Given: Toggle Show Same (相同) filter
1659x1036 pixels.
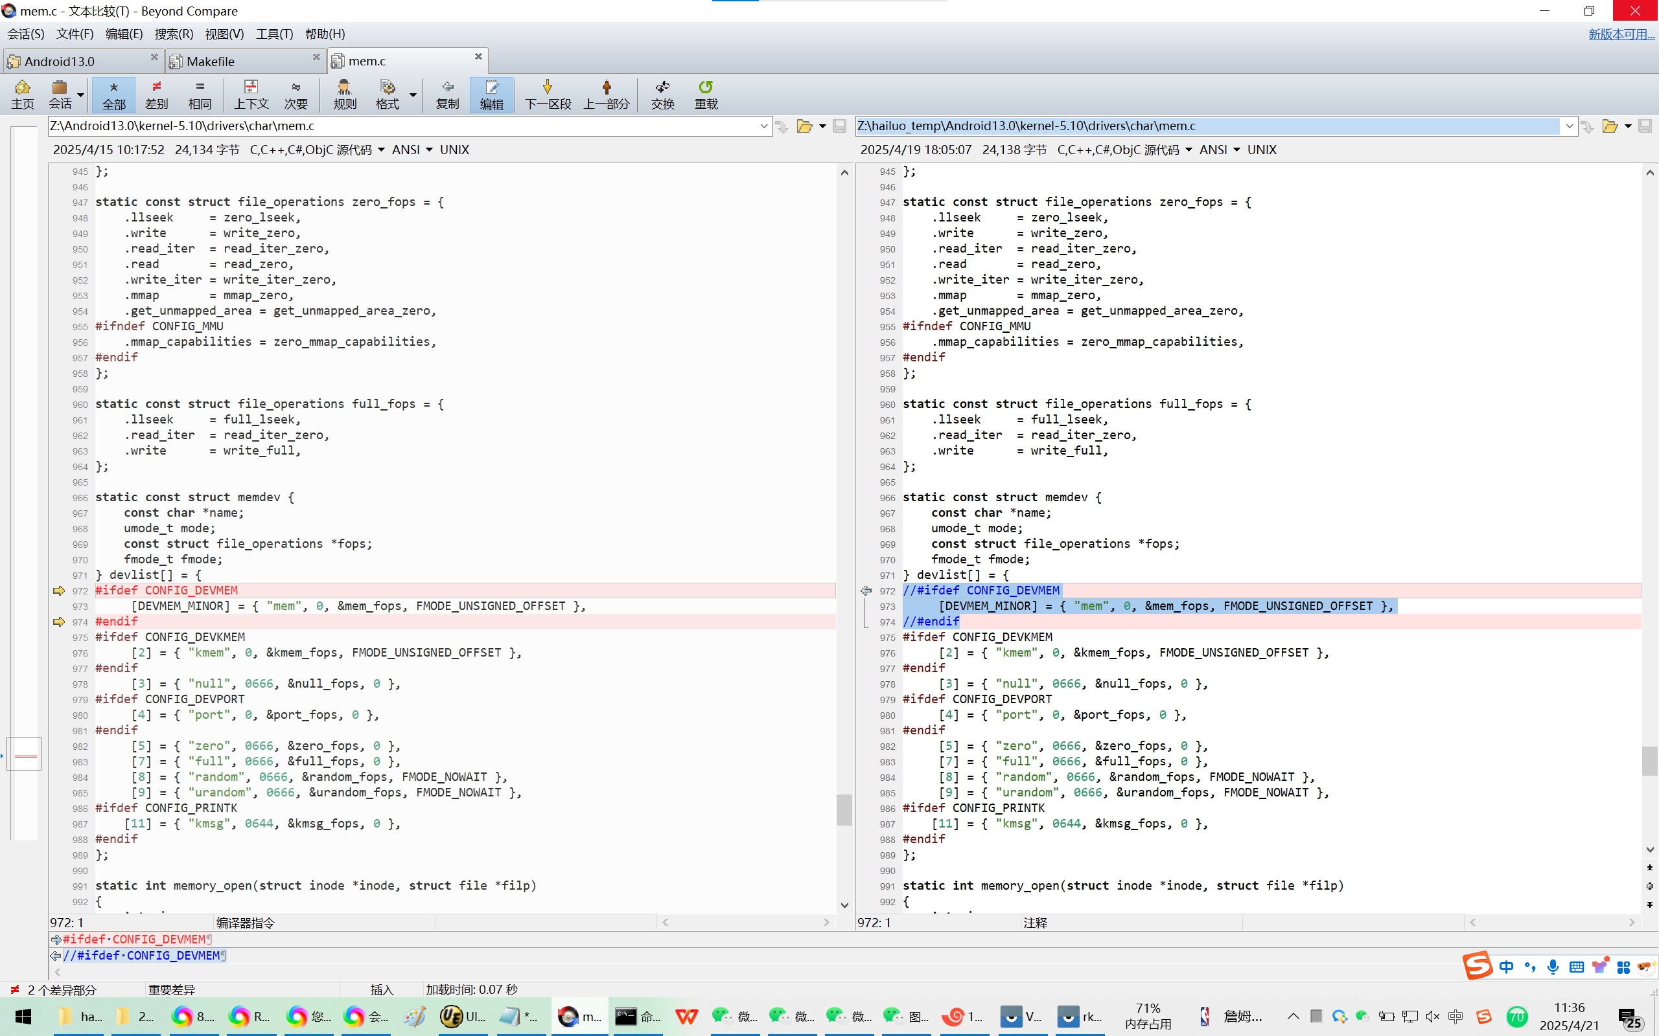Looking at the screenshot, I should (x=200, y=94).
